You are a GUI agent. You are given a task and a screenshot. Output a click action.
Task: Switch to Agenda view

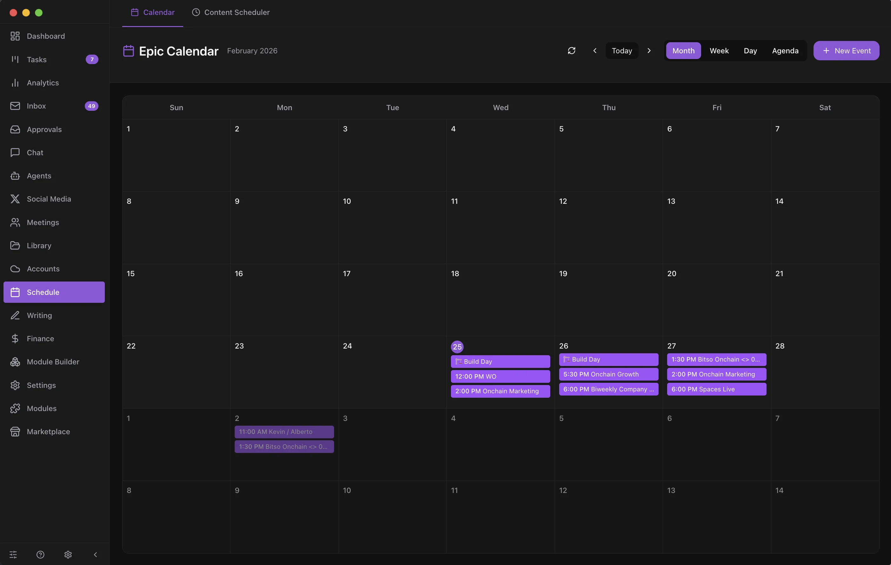785,51
